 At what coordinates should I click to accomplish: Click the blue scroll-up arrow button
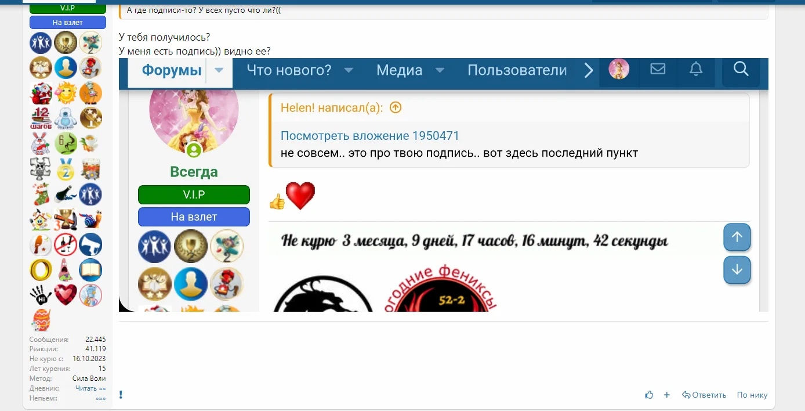(737, 237)
